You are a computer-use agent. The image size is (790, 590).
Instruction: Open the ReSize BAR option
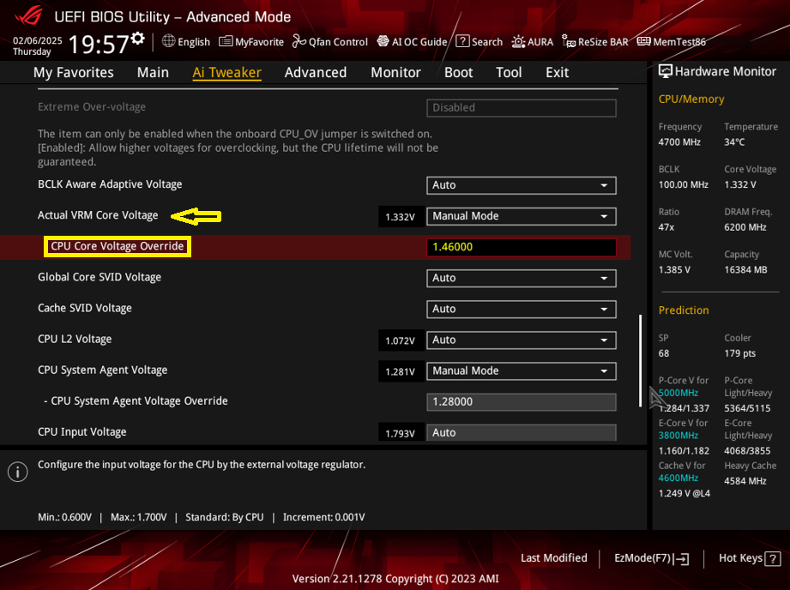594,41
